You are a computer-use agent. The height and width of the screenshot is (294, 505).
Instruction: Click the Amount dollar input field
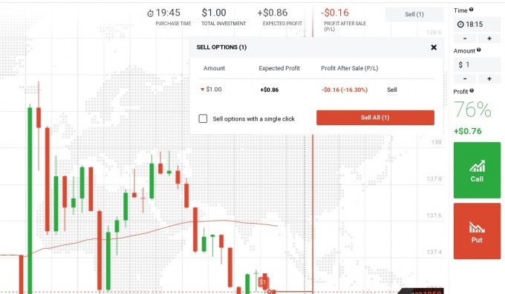pos(477,65)
